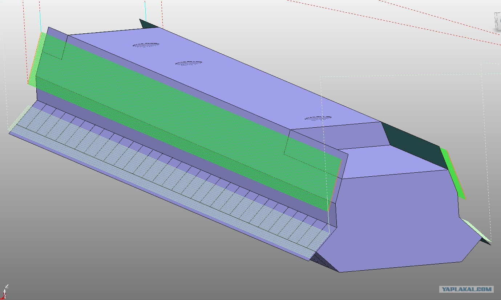Viewport: 501px width, 300px height.
Task: Pick the elliptical hole nearest the model's front end
Action: click(318, 118)
